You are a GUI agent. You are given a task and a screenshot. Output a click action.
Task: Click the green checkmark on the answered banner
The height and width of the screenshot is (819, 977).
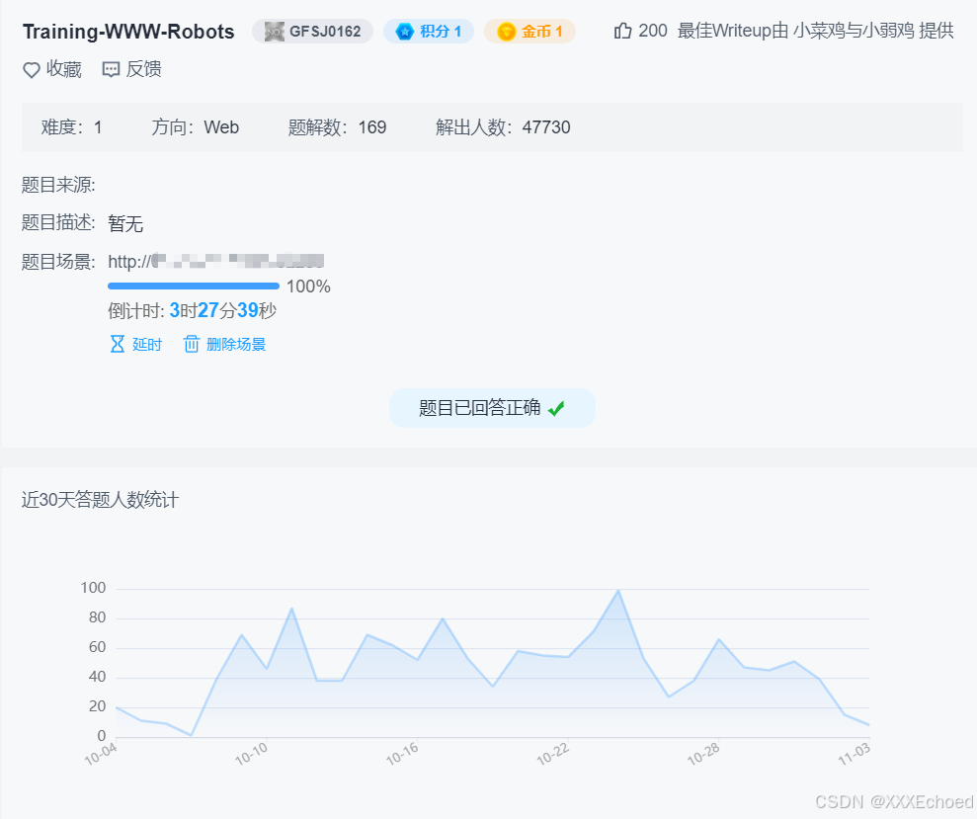(x=555, y=407)
